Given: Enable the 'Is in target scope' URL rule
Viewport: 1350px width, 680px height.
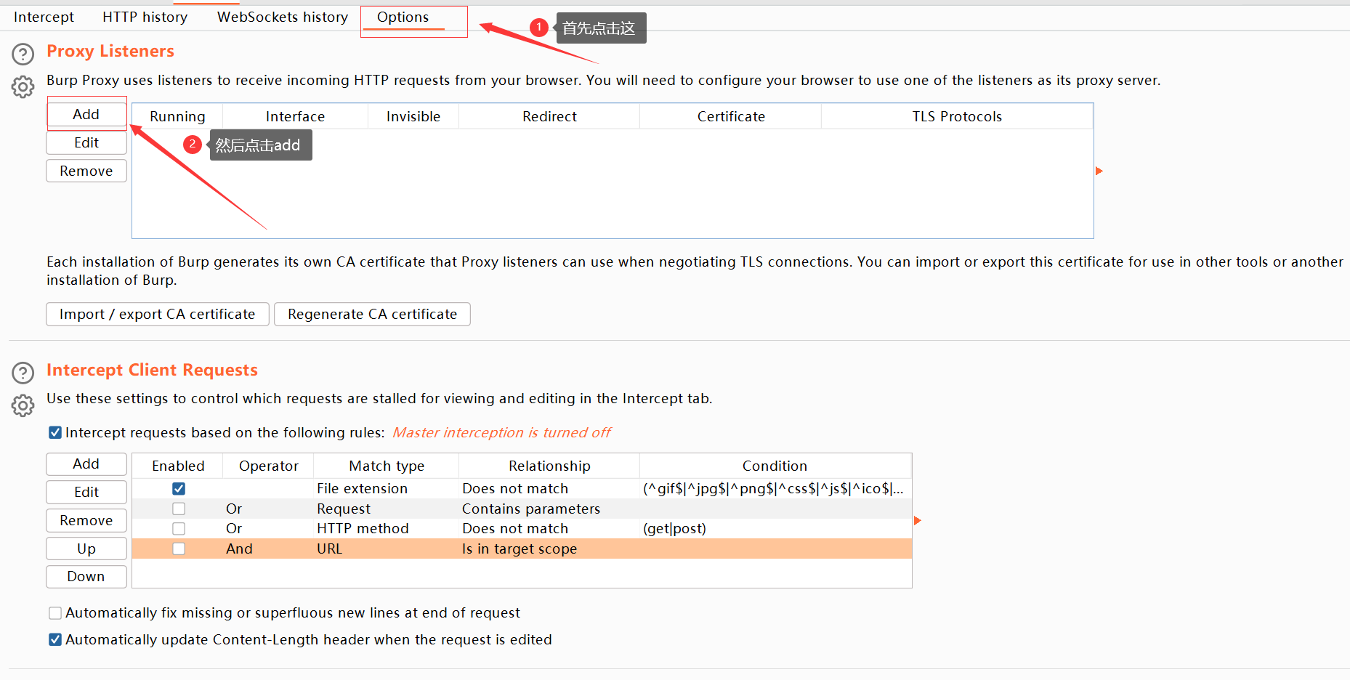Looking at the screenshot, I should tap(179, 549).
